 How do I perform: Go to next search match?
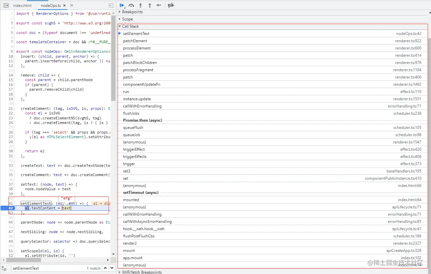click(x=112, y=268)
